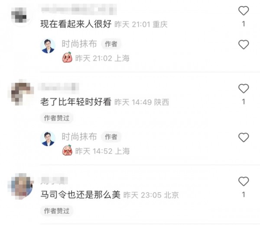Tap the 作者 badge in the 14:52 reply
Screen dimensions: 260x225
pyautogui.click(x=111, y=137)
